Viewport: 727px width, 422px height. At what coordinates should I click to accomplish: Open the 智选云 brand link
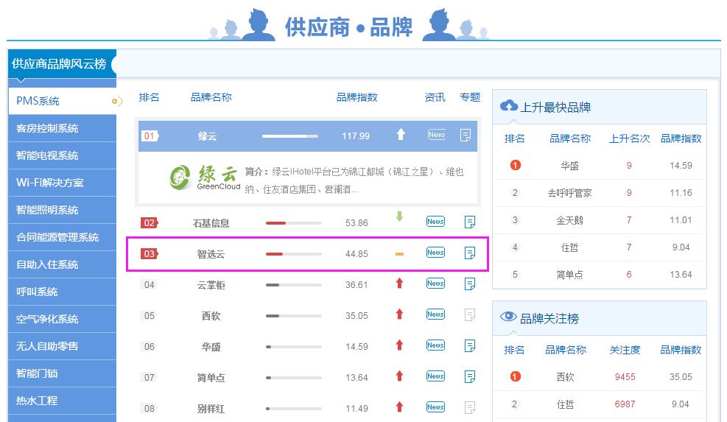[x=211, y=254]
